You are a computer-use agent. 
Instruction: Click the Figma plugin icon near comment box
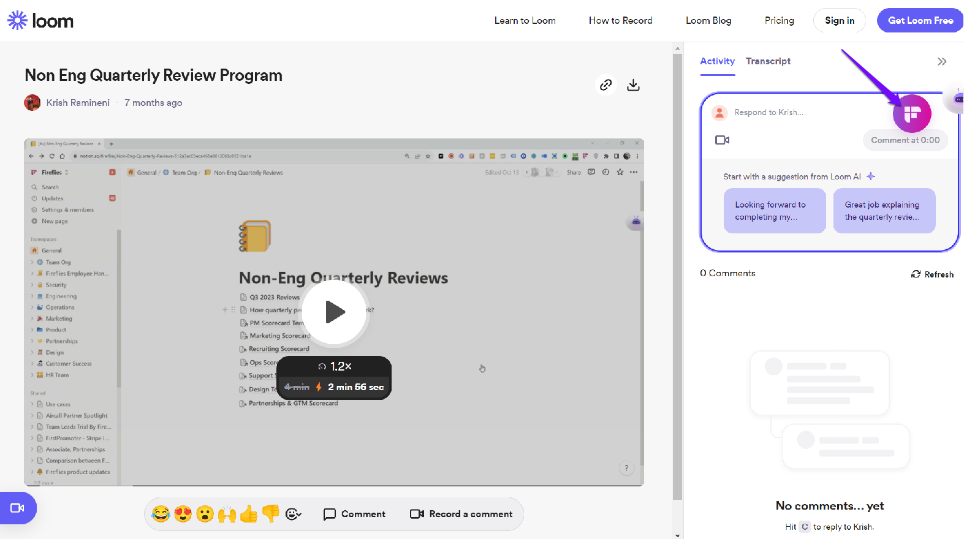tap(912, 113)
